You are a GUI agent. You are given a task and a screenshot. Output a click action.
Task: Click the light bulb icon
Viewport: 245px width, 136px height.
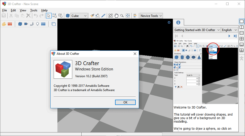tap(38, 24)
